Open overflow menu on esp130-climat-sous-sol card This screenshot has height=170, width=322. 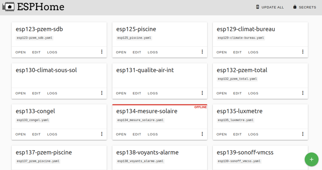pyautogui.click(x=102, y=93)
